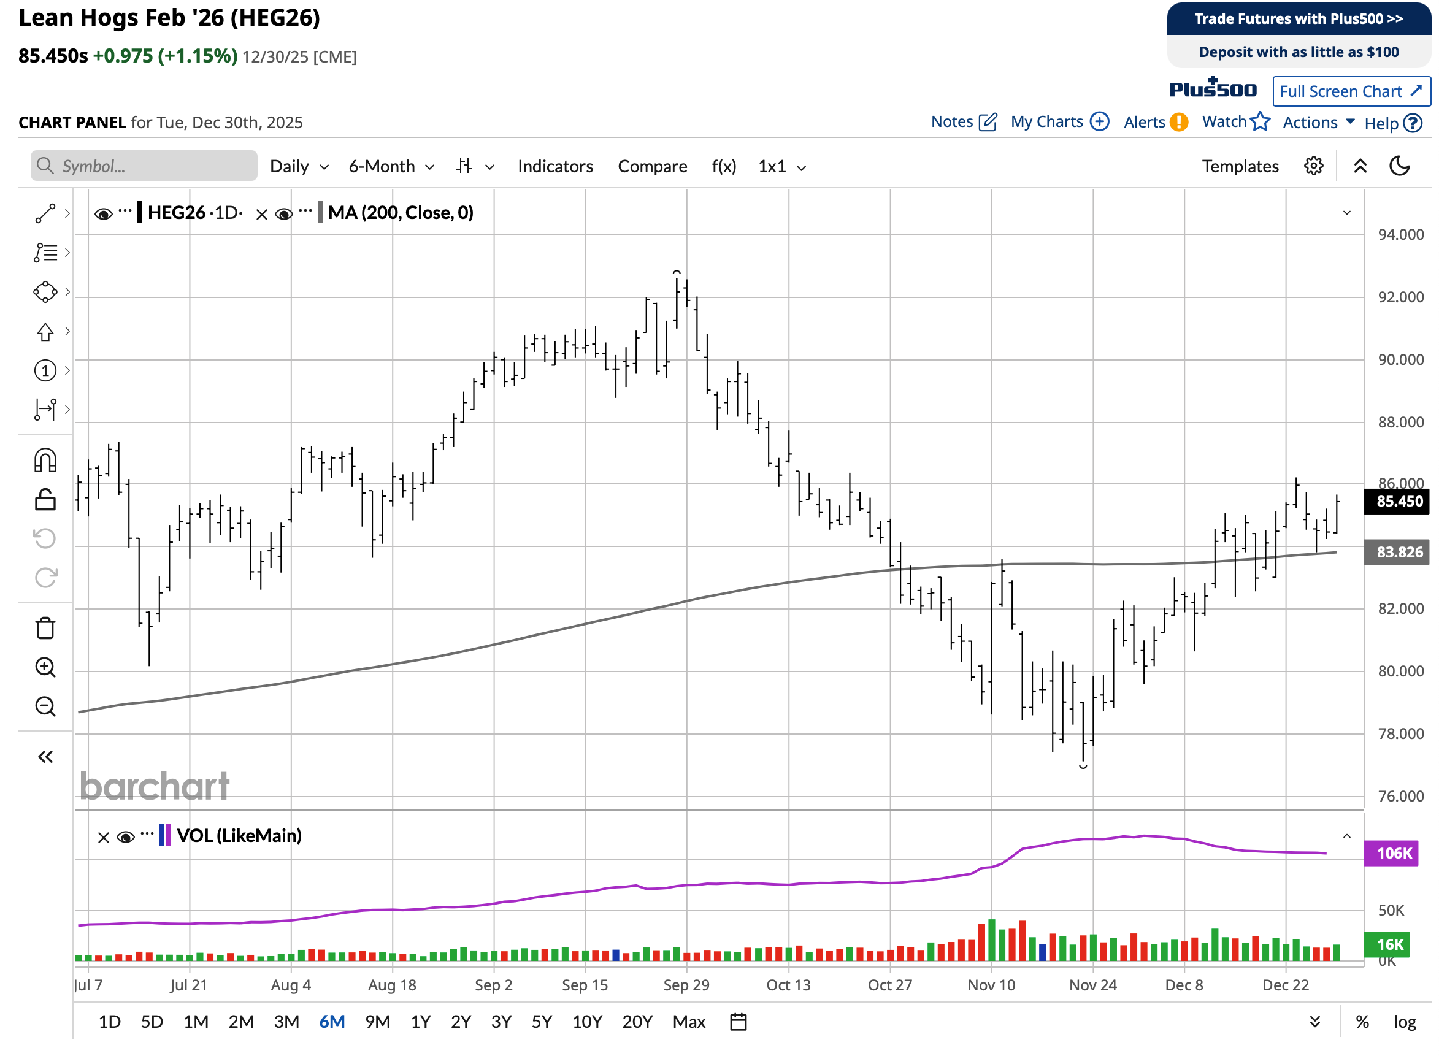
Task: Open the Daily interval dropdown
Action: (300, 167)
